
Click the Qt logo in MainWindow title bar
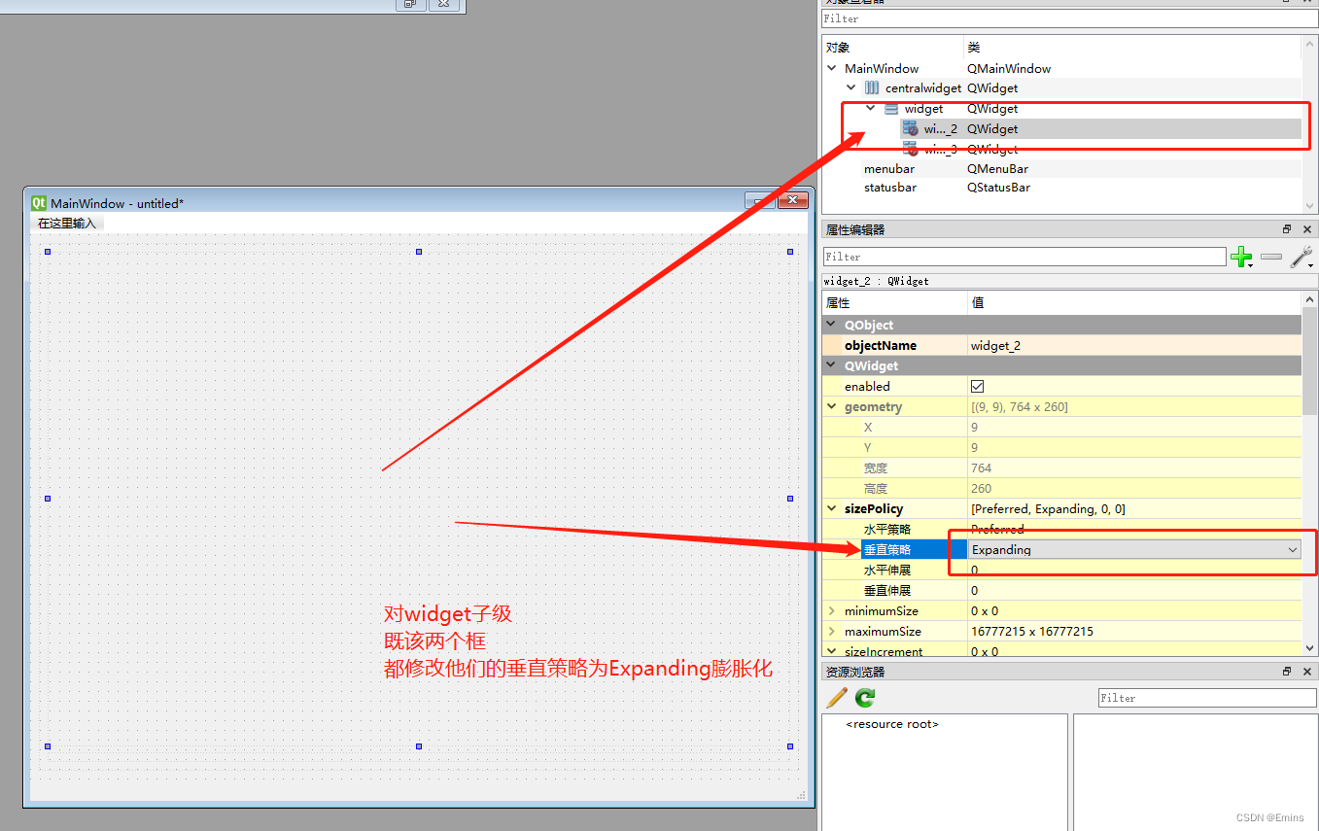tap(39, 203)
